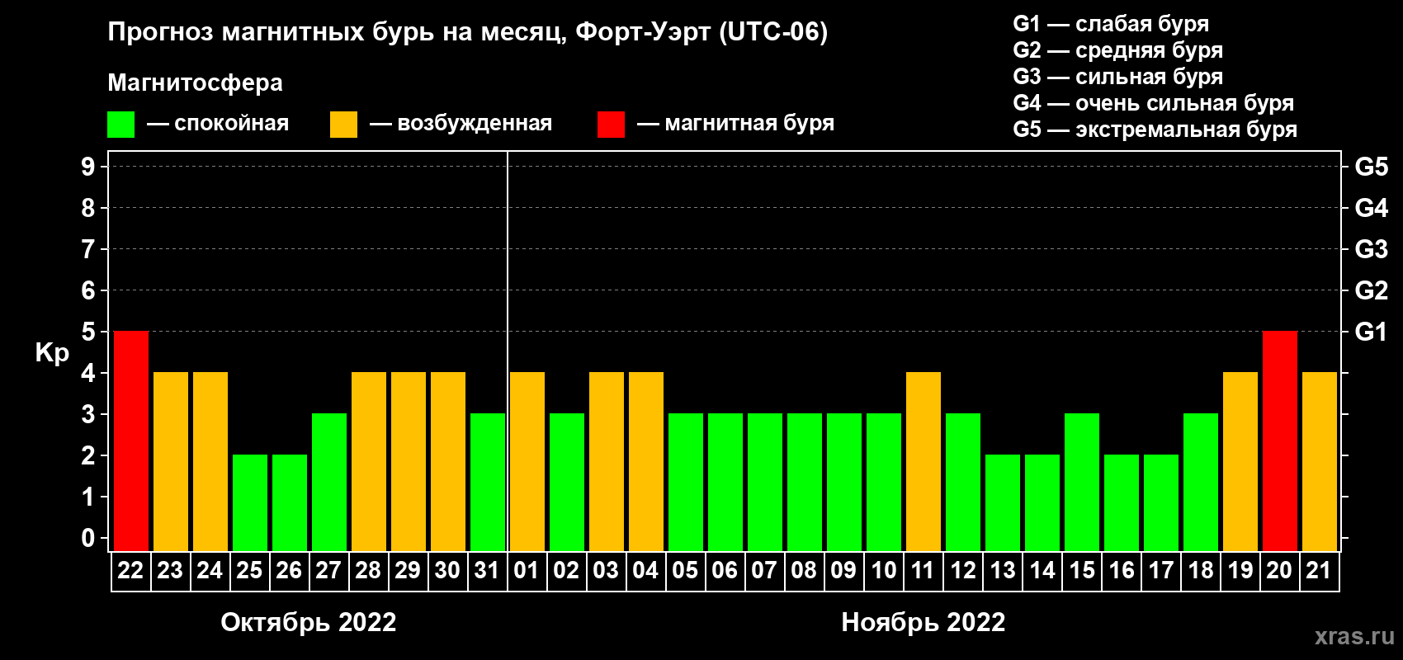Click the green bar for October 25

pyautogui.click(x=250, y=503)
